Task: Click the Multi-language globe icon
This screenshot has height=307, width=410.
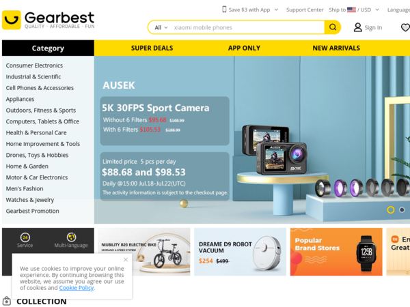Action: [71, 237]
